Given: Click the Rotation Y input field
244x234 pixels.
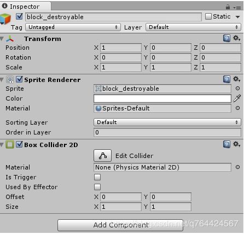Looking at the screenshot, I should click(171, 57).
